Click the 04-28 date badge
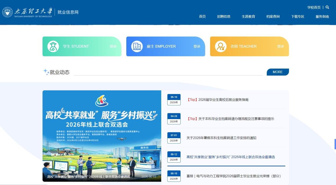336x185 pixels. [174, 119]
